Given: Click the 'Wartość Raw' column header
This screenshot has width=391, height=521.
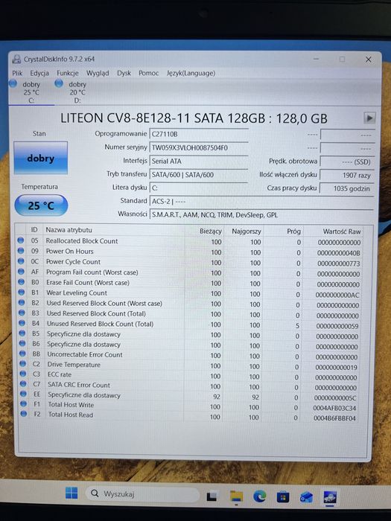Looking at the screenshot, I should [x=342, y=231].
